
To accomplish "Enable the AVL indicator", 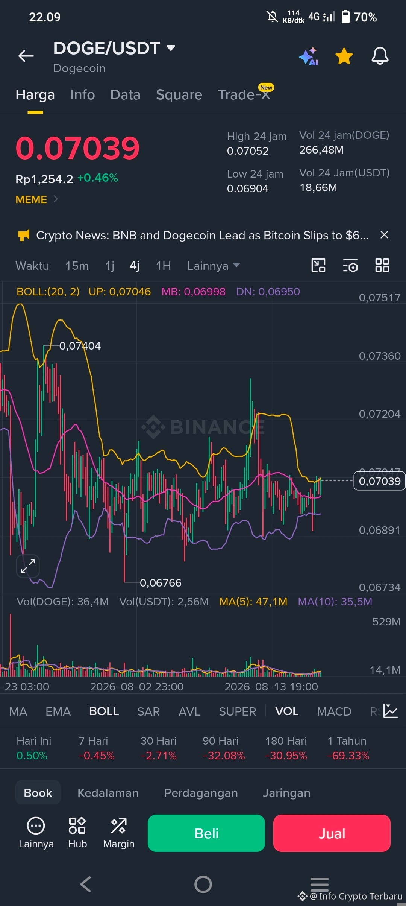I will click(x=189, y=711).
